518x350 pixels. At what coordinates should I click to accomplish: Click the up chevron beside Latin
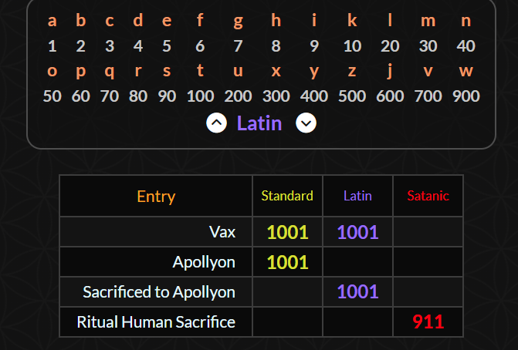[216, 123]
